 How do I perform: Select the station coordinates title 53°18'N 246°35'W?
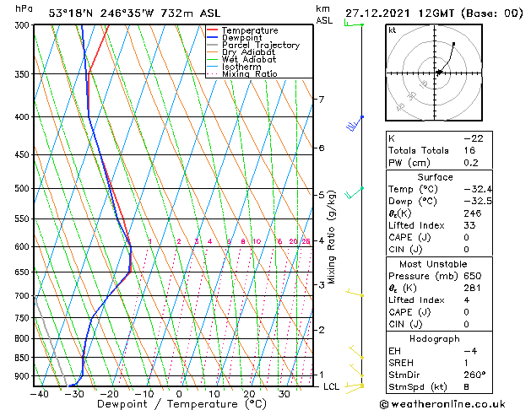coord(101,13)
